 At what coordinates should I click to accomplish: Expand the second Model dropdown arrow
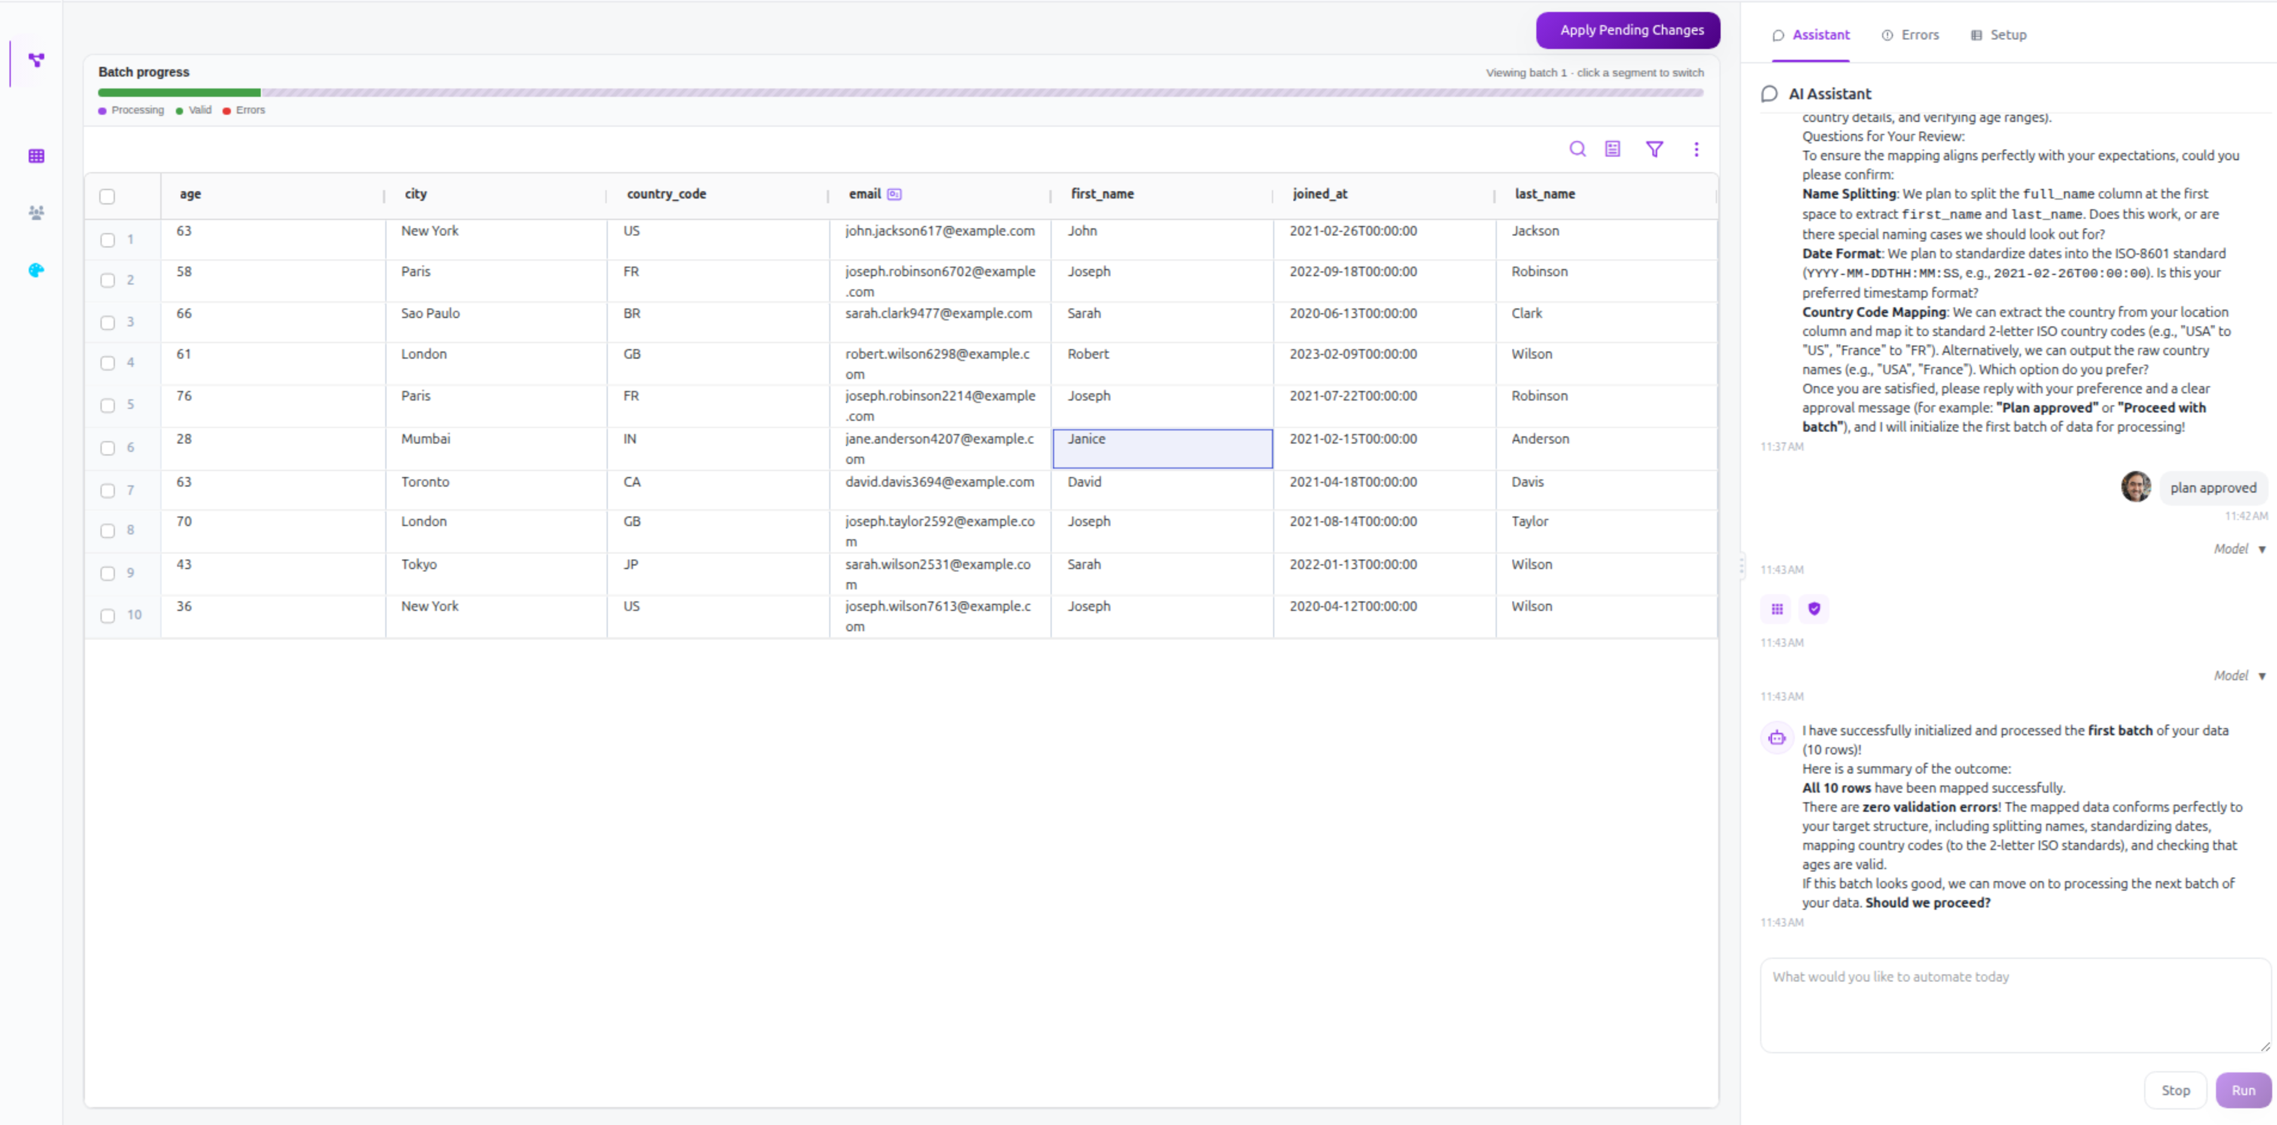pos(2261,675)
